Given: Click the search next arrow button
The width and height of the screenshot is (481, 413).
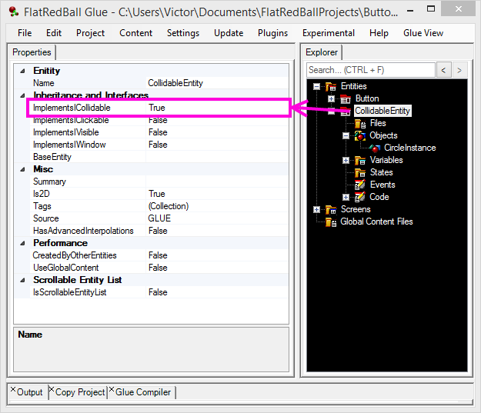Looking at the screenshot, I should coord(459,70).
